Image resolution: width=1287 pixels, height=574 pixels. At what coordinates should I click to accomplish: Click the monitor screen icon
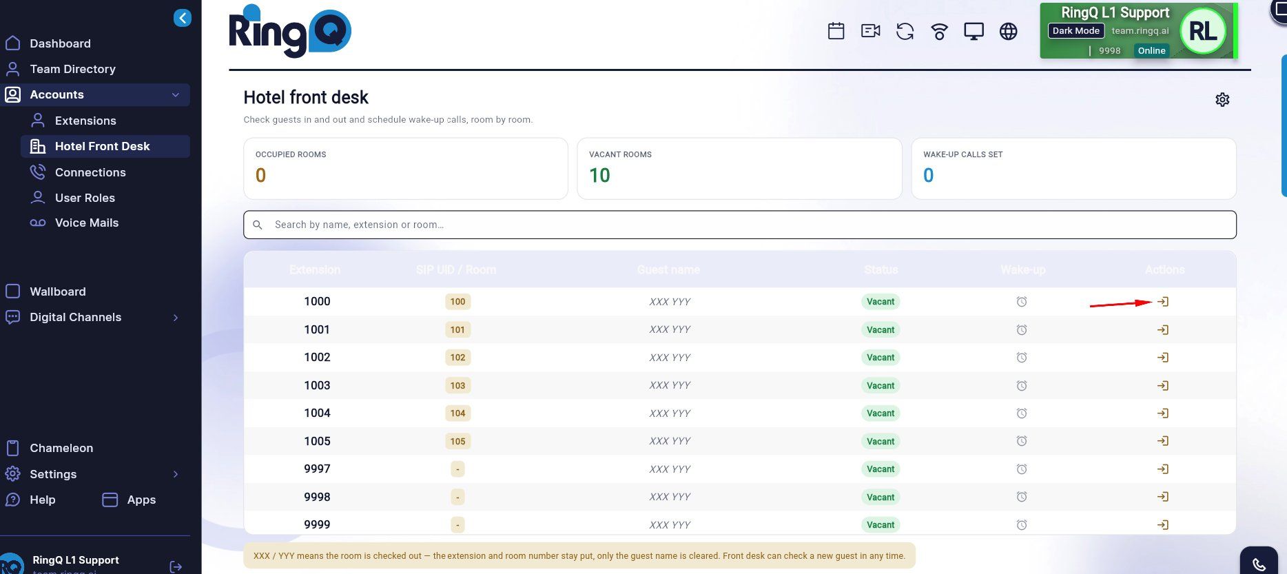pos(974,31)
